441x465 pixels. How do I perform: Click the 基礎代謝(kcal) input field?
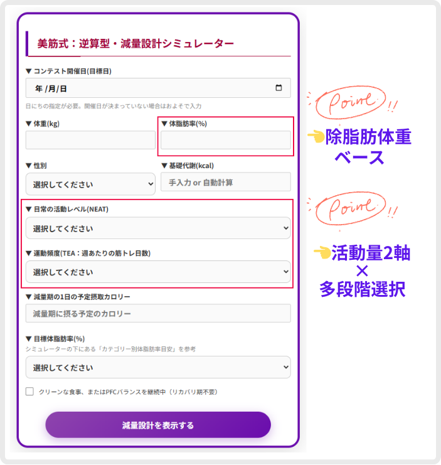coord(226,182)
